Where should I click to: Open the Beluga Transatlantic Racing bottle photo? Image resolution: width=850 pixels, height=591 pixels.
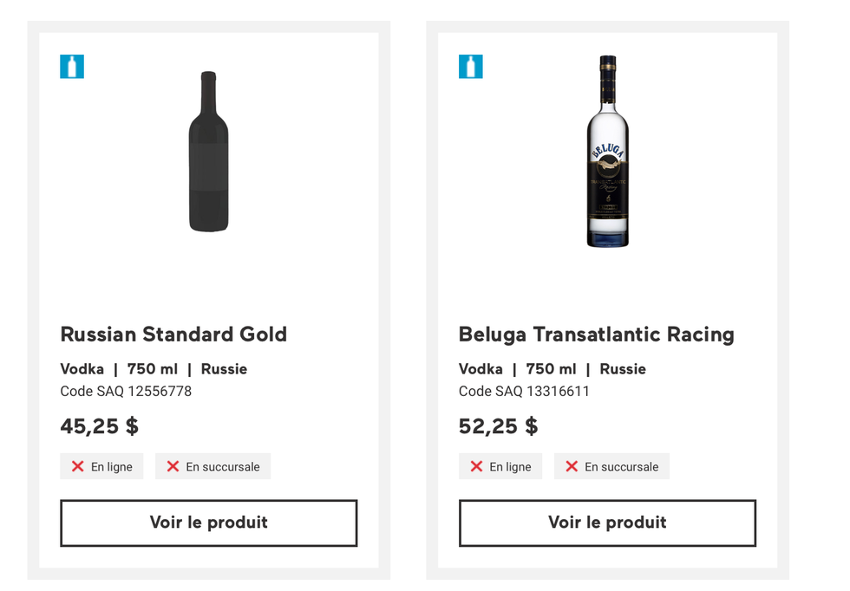click(x=607, y=152)
